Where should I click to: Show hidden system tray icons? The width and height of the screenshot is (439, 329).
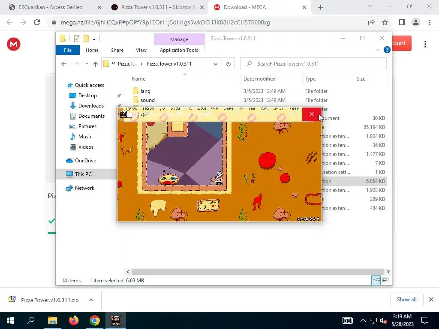tap(363, 320)
